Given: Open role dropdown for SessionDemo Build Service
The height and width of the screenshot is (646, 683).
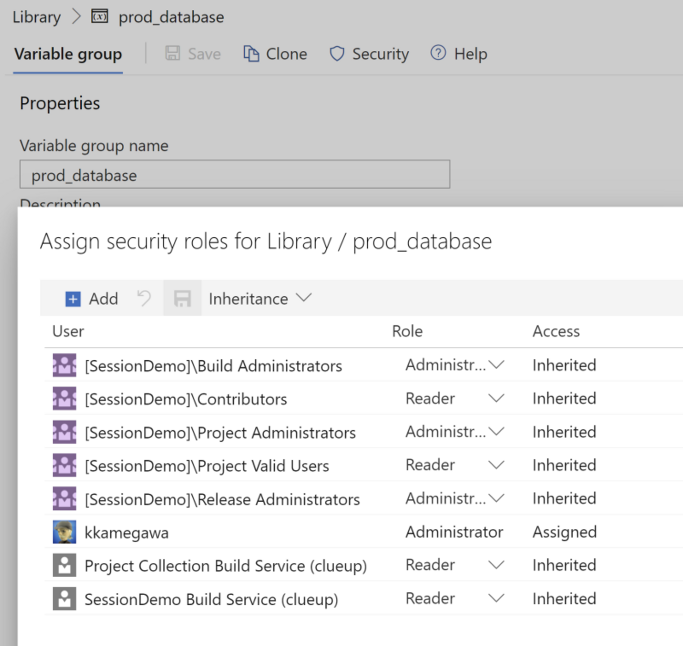Looking at the screenshot, I should click(x=496, y=598).
